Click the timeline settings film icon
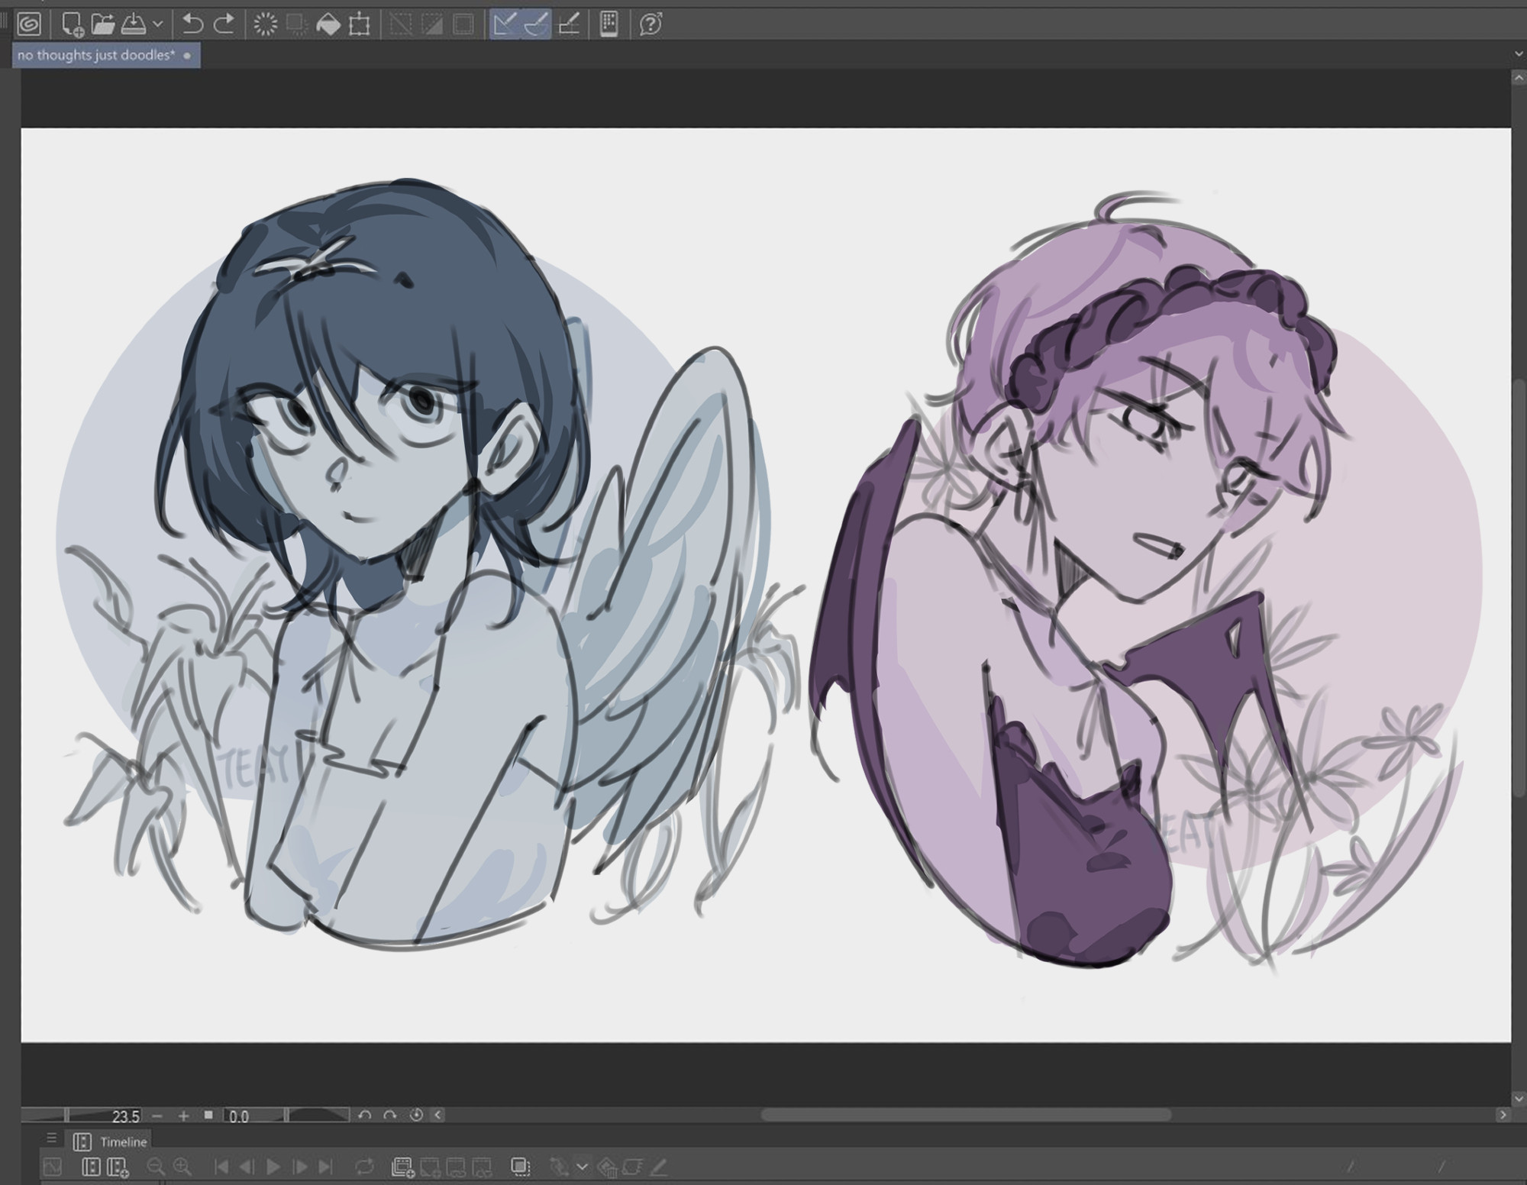The width and height of the screenshot is (1527, 1185). pyautogui.click(x=91, y=1167)
